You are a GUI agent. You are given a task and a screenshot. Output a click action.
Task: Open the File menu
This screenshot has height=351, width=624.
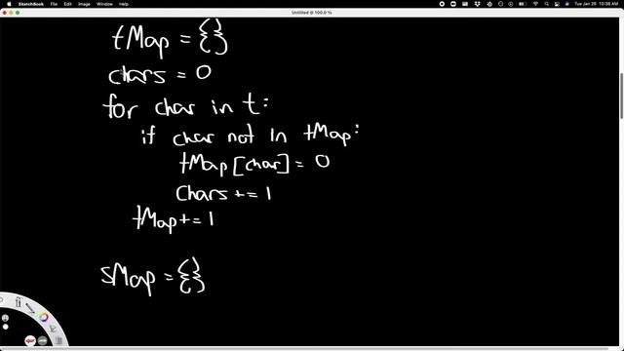click(54, 4)
